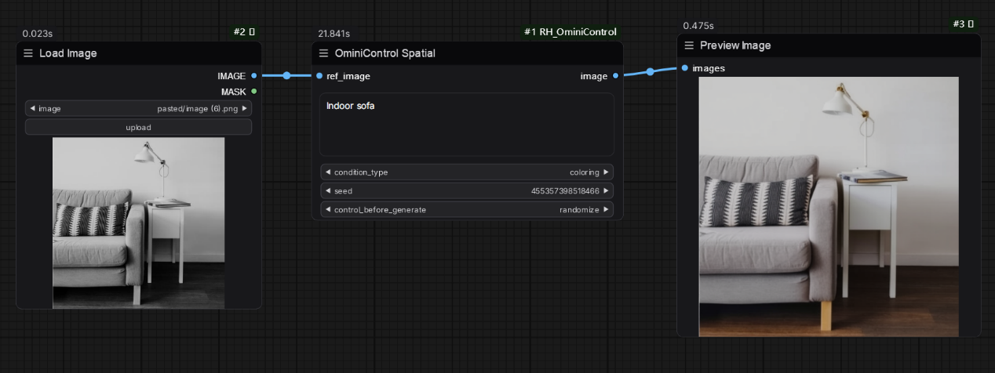The height and width of the screenshot is (373, 995).
Task: Decrease the seed value with left arrow
Action: coord(327,191)
